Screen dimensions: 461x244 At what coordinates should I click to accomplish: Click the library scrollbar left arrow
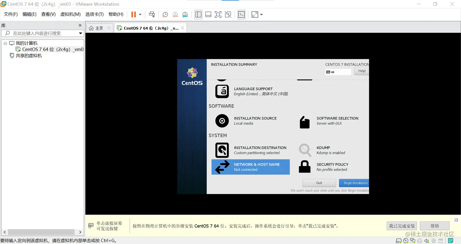point(4,232)
